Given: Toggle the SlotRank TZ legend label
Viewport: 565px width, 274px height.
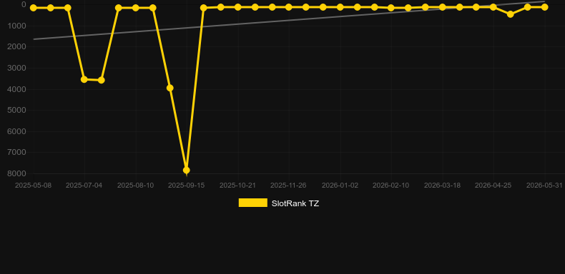Looking at the screenshot, I should click(x=295, y=203).
